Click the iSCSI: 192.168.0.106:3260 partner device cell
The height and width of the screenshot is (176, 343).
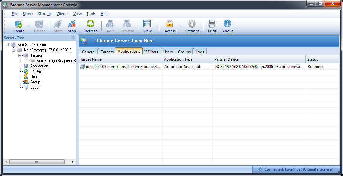259,67
